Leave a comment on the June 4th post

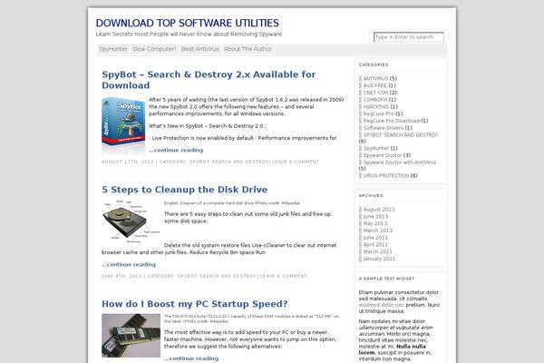click(x=284, y=276)
